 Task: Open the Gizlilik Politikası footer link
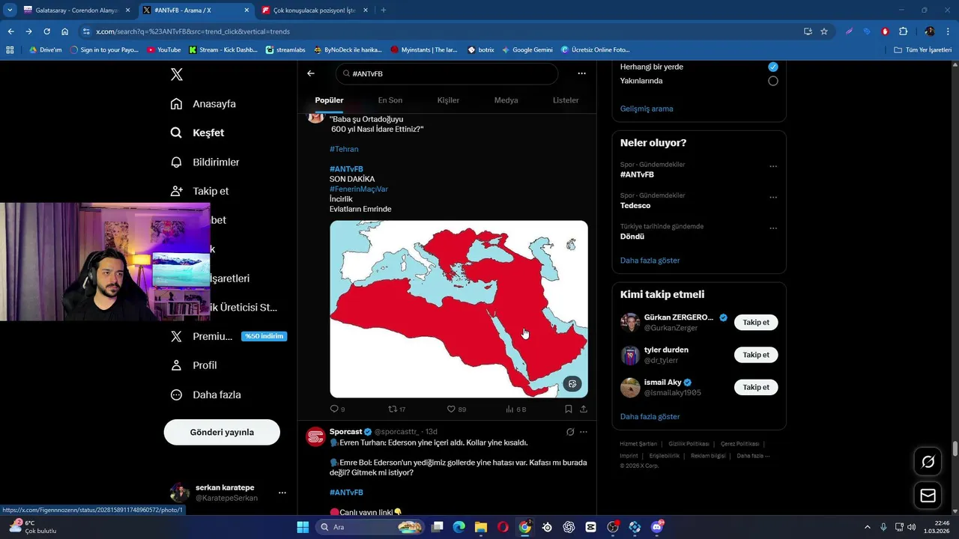pyautogui.click(x=689, y=444)
